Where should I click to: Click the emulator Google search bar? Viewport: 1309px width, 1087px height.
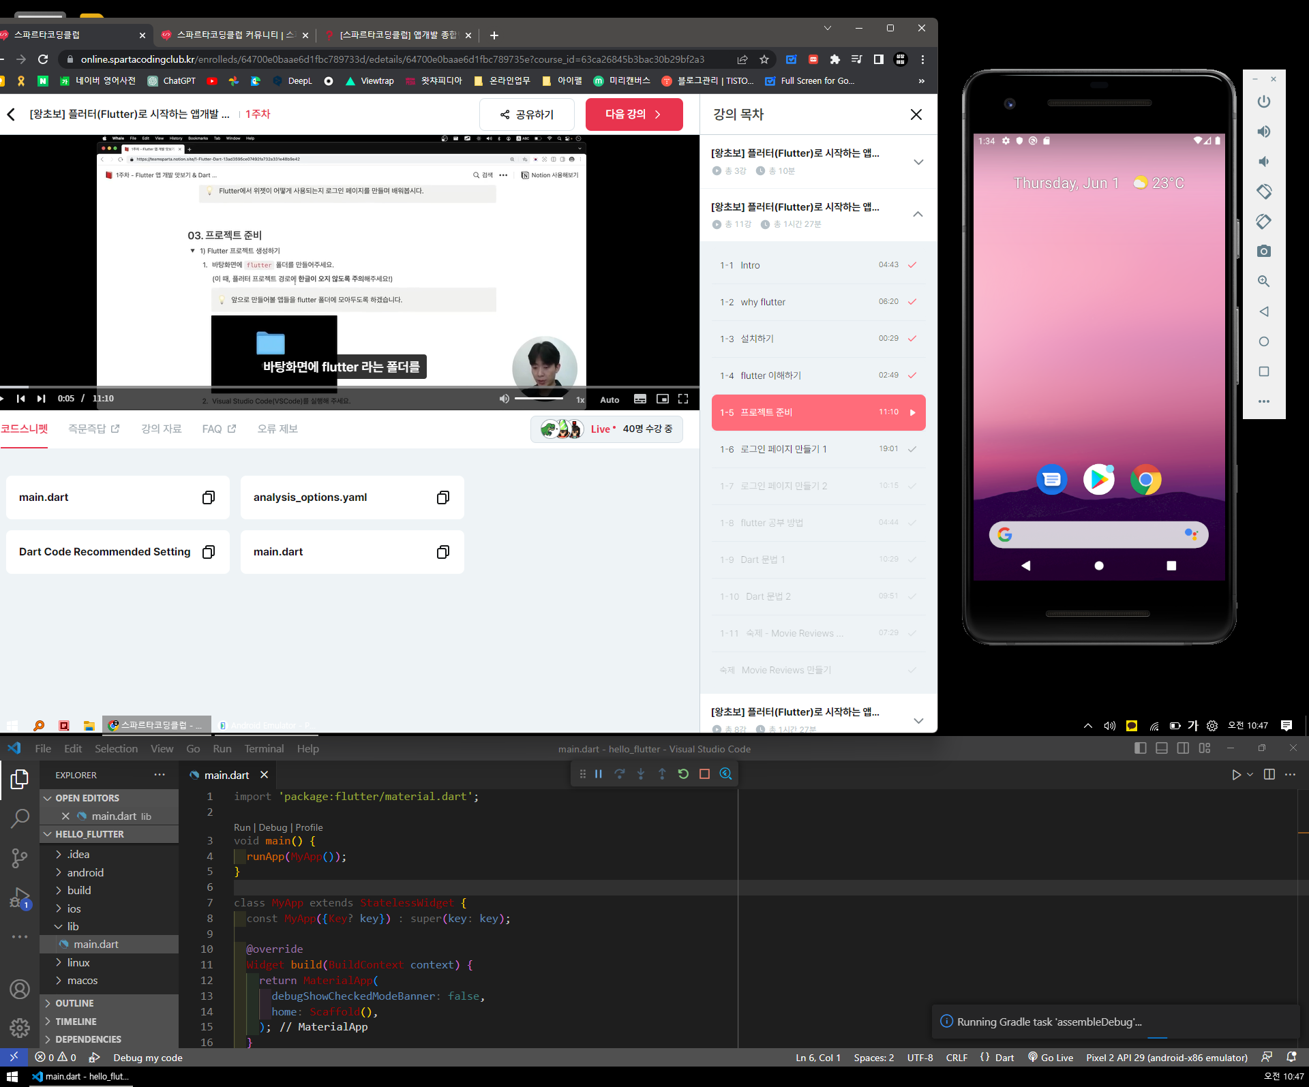point(1098,535)
